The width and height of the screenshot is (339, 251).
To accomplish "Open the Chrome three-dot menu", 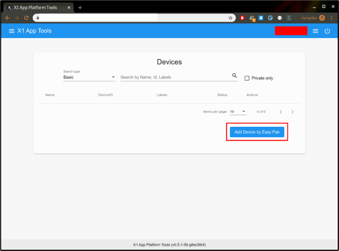I will pos(332,18).
